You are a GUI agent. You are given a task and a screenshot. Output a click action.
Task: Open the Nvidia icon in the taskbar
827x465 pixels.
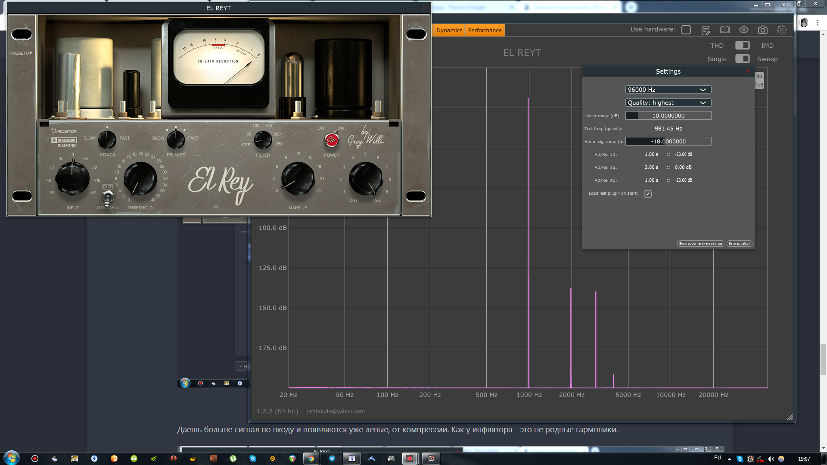(154, 459)
